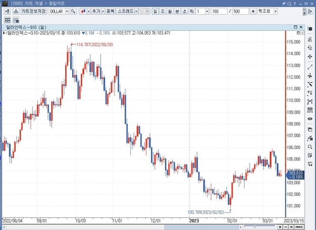Click the layout save icon beside grid icon
Viewport: 316px width, 230px height.
point(16,20)
